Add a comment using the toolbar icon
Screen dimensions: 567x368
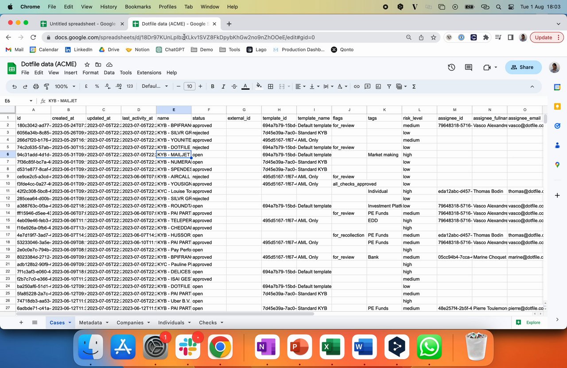(367, 87)
